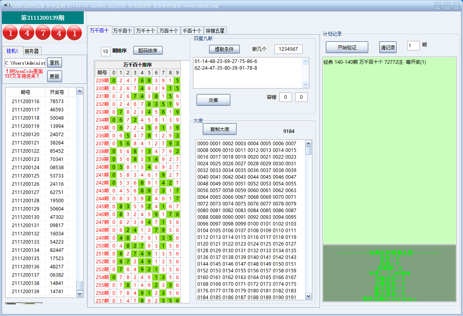Click scroll-up arrow of 大底 number list
This screenshot has width=463, height=316.
coord(308,144)
